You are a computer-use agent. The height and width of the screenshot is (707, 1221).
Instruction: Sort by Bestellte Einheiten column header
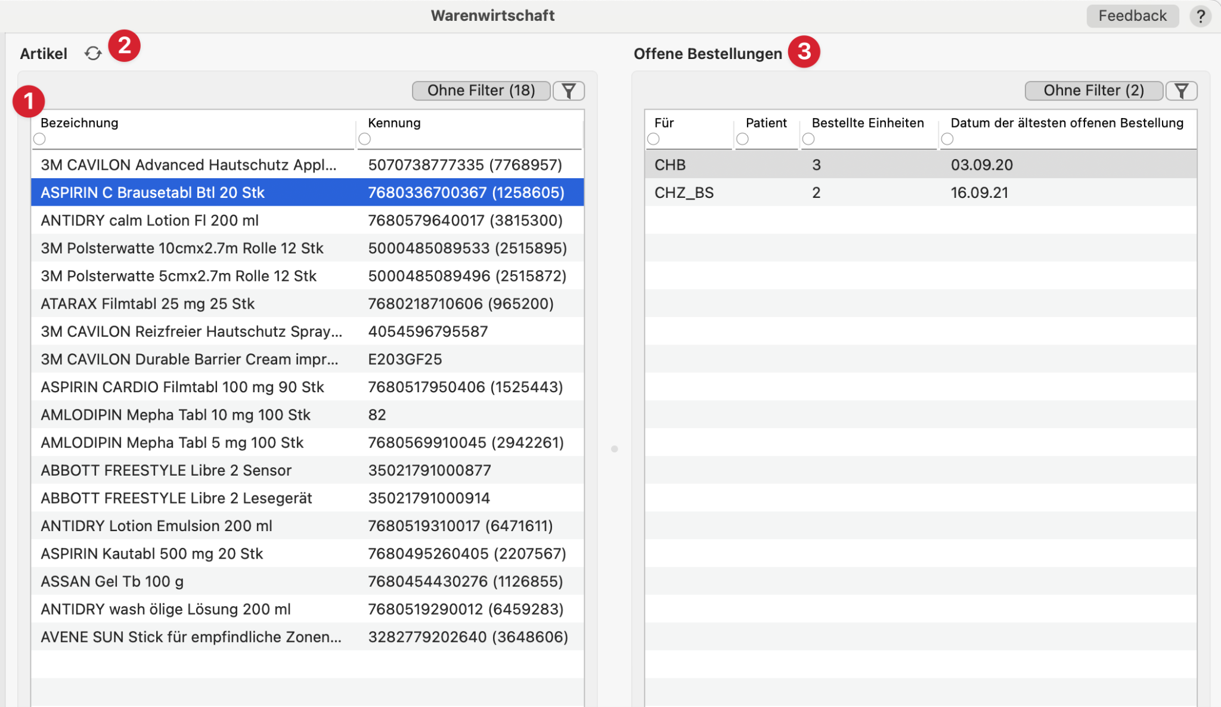(x=867, y=123)
